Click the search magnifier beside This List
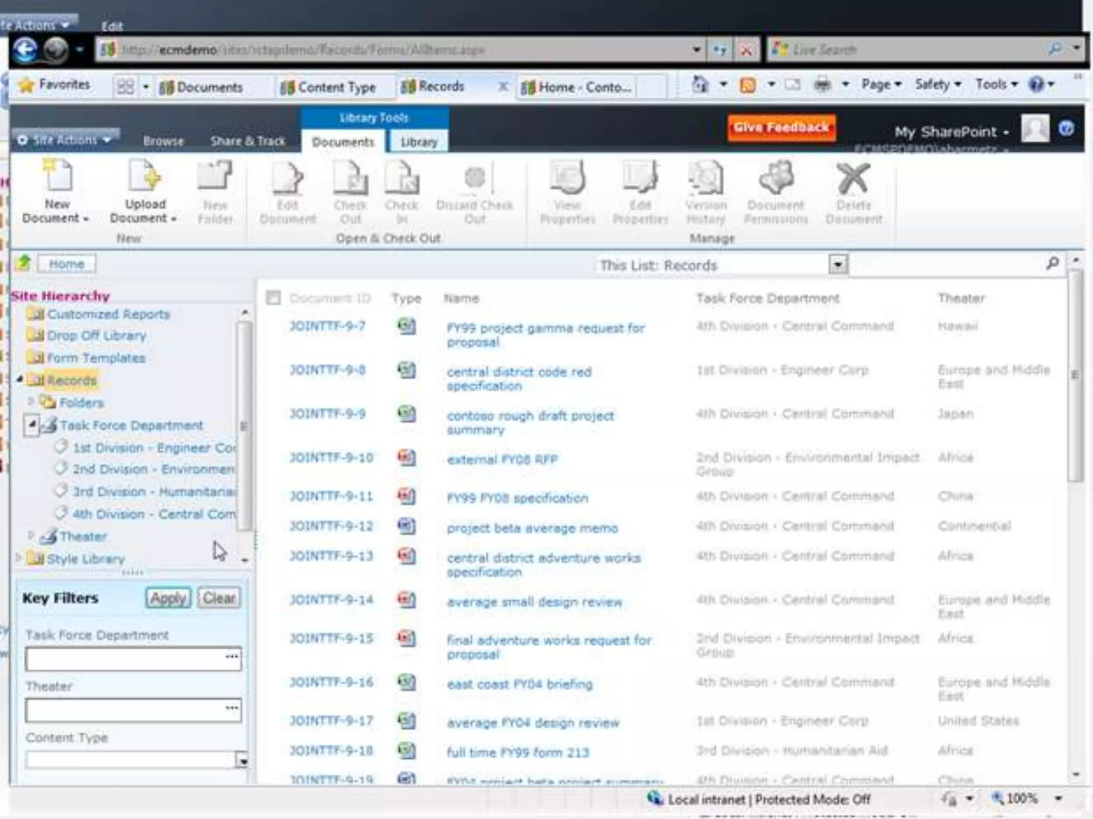The image size is (1093, 819). coord(1052,263)
